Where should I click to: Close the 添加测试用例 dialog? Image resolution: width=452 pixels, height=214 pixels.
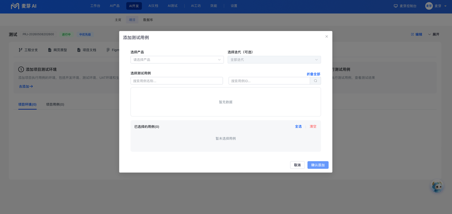coord(327,36)
